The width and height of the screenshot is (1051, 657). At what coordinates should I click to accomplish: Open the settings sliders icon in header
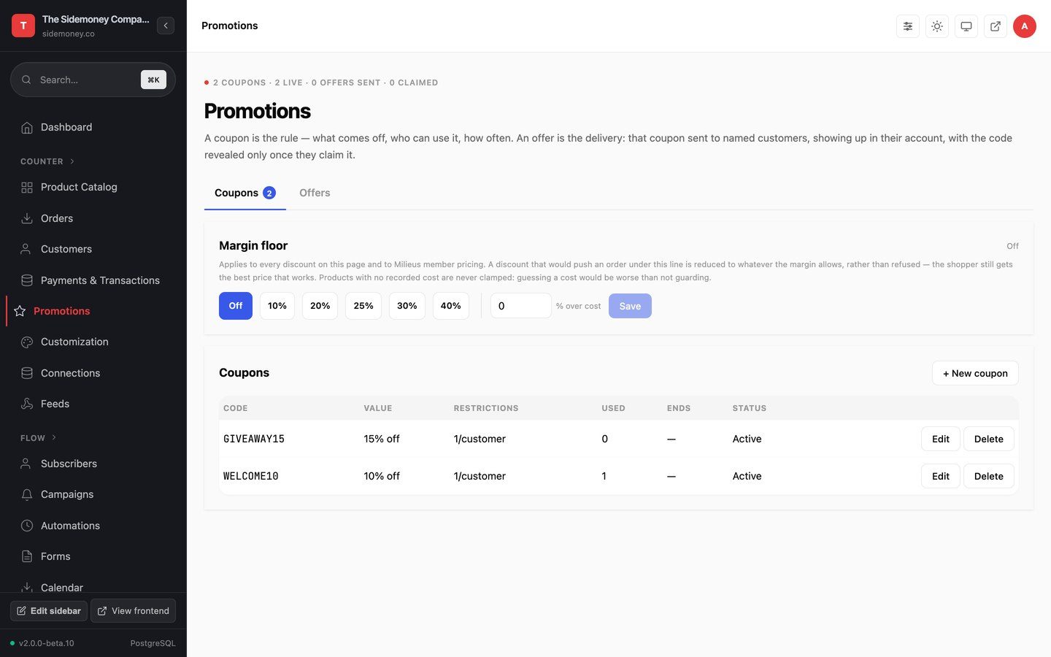pos(908,26)
